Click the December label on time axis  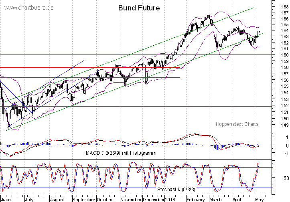[x=154, y=200]
